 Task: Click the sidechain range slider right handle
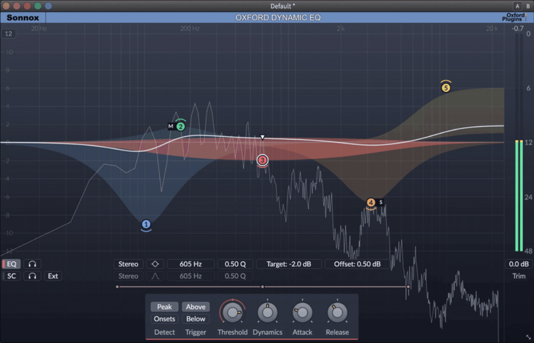click(408, 287)
